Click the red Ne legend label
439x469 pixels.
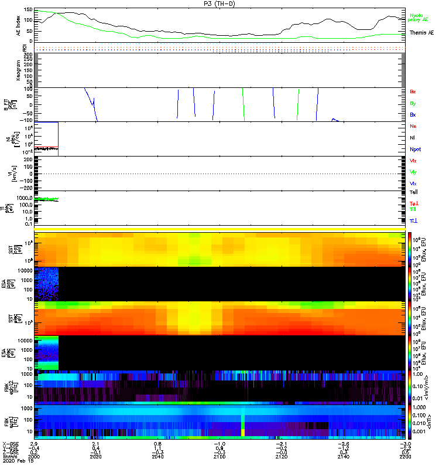(x=413, y=126)
